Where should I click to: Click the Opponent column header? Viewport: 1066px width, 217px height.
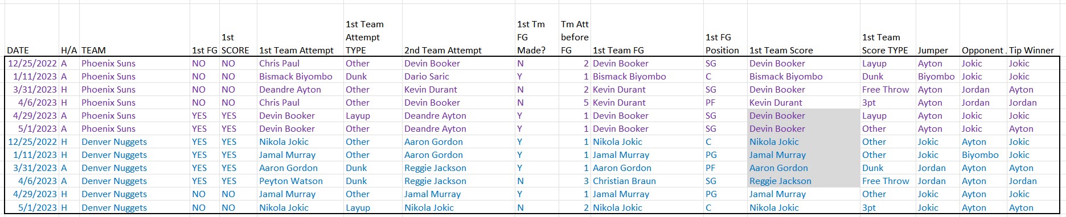pyautogui.click(x=983, y=50)
